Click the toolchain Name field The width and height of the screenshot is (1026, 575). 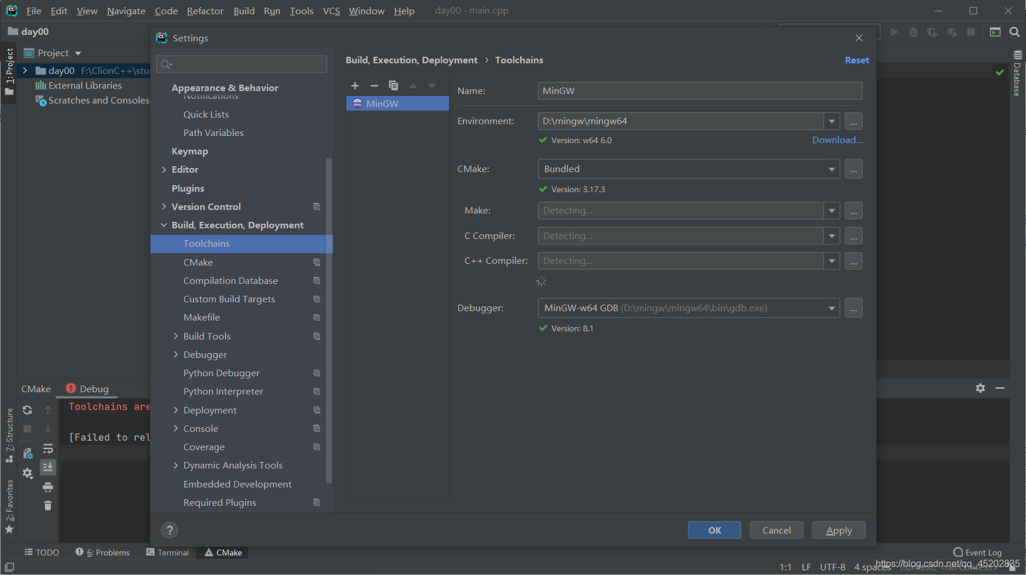700,91
